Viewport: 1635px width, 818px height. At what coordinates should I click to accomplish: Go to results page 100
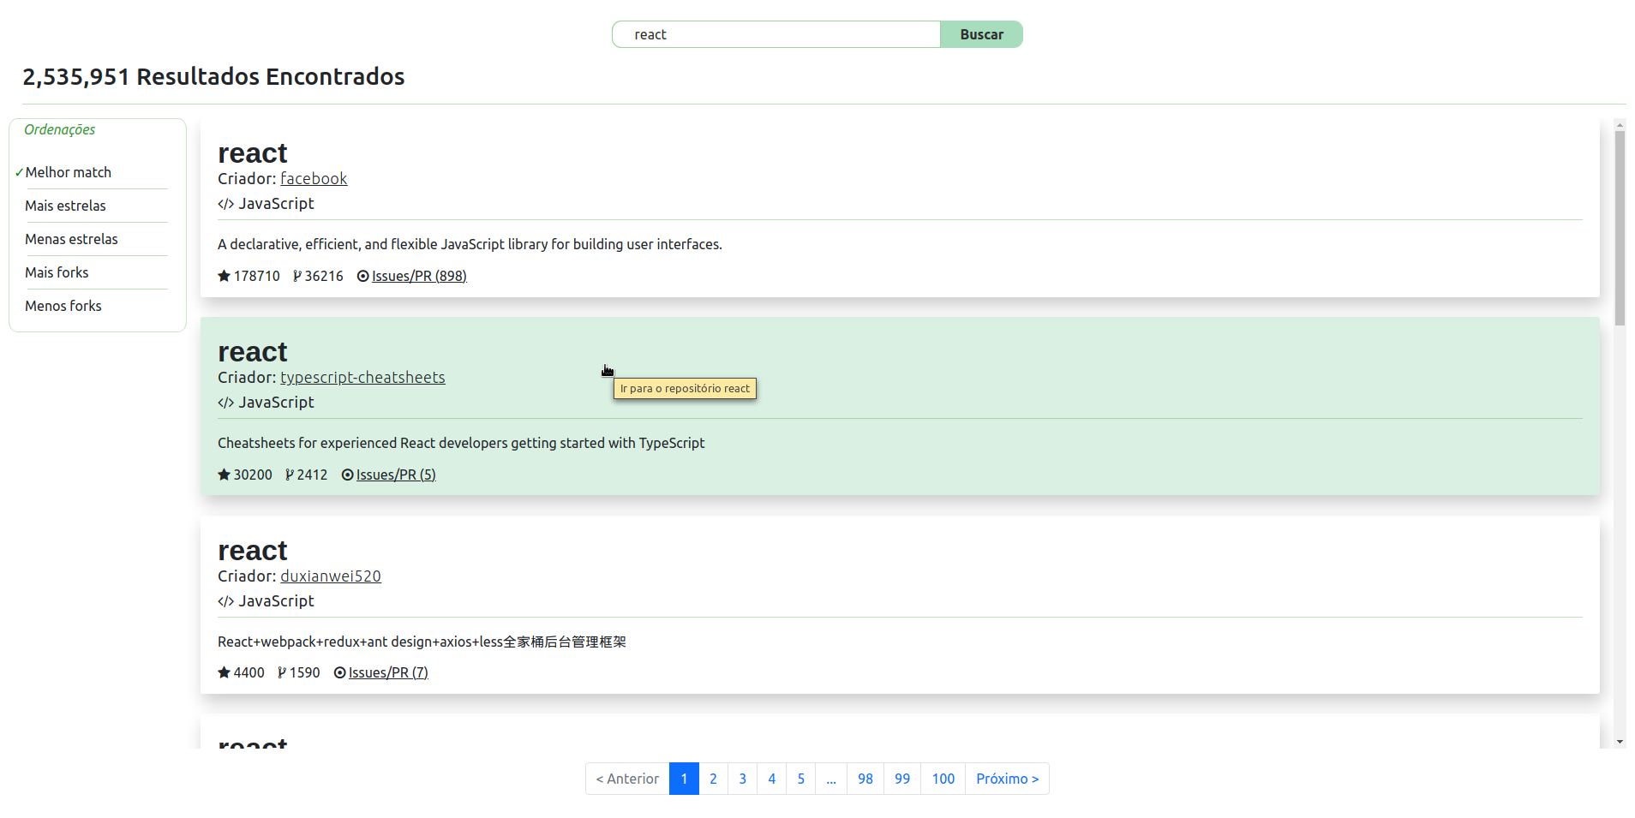(x=943, y=779)
